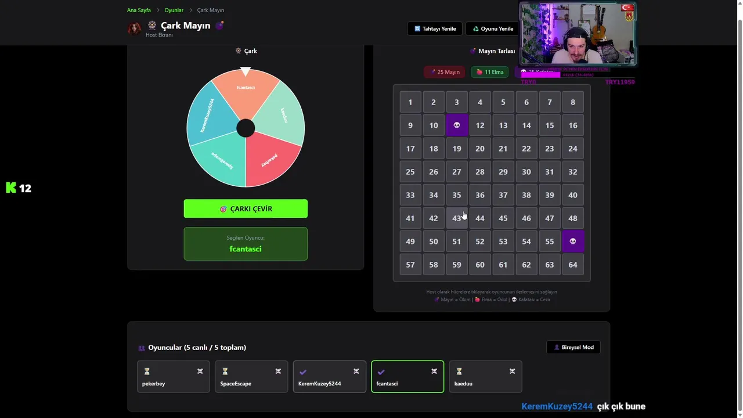Image resolution: width=743 pixels, height=418 pixels.
Task: Click the skull cell in the second row
Action: coord(457,125)
